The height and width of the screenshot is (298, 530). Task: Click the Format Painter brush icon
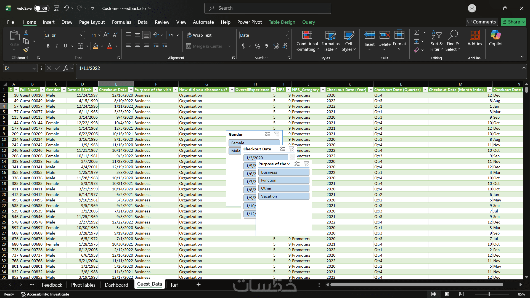click(x=26, y=50)
